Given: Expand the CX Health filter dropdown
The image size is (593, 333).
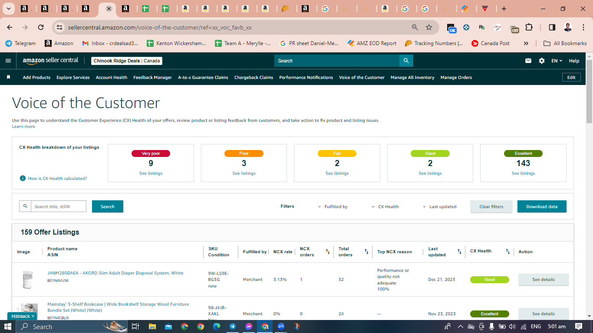Looking at the screenshot, I should [385, 207].
